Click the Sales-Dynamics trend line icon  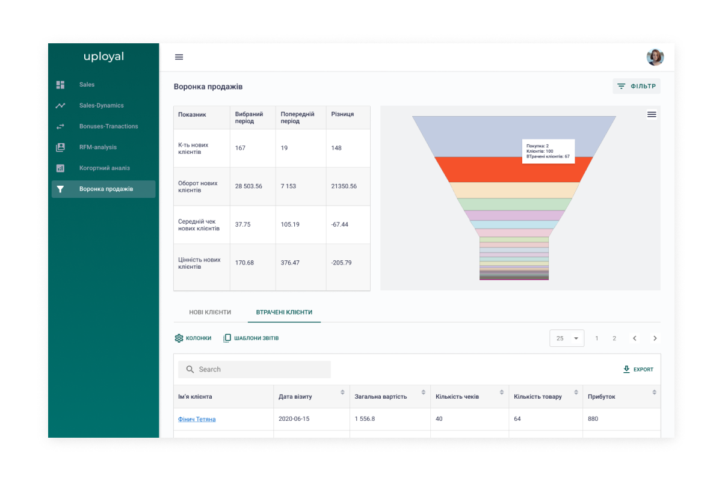click(60, 106)
